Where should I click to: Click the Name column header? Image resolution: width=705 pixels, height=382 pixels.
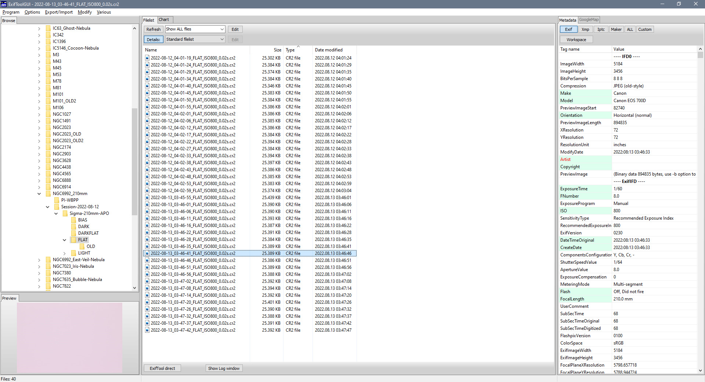(x=196, y=50)
